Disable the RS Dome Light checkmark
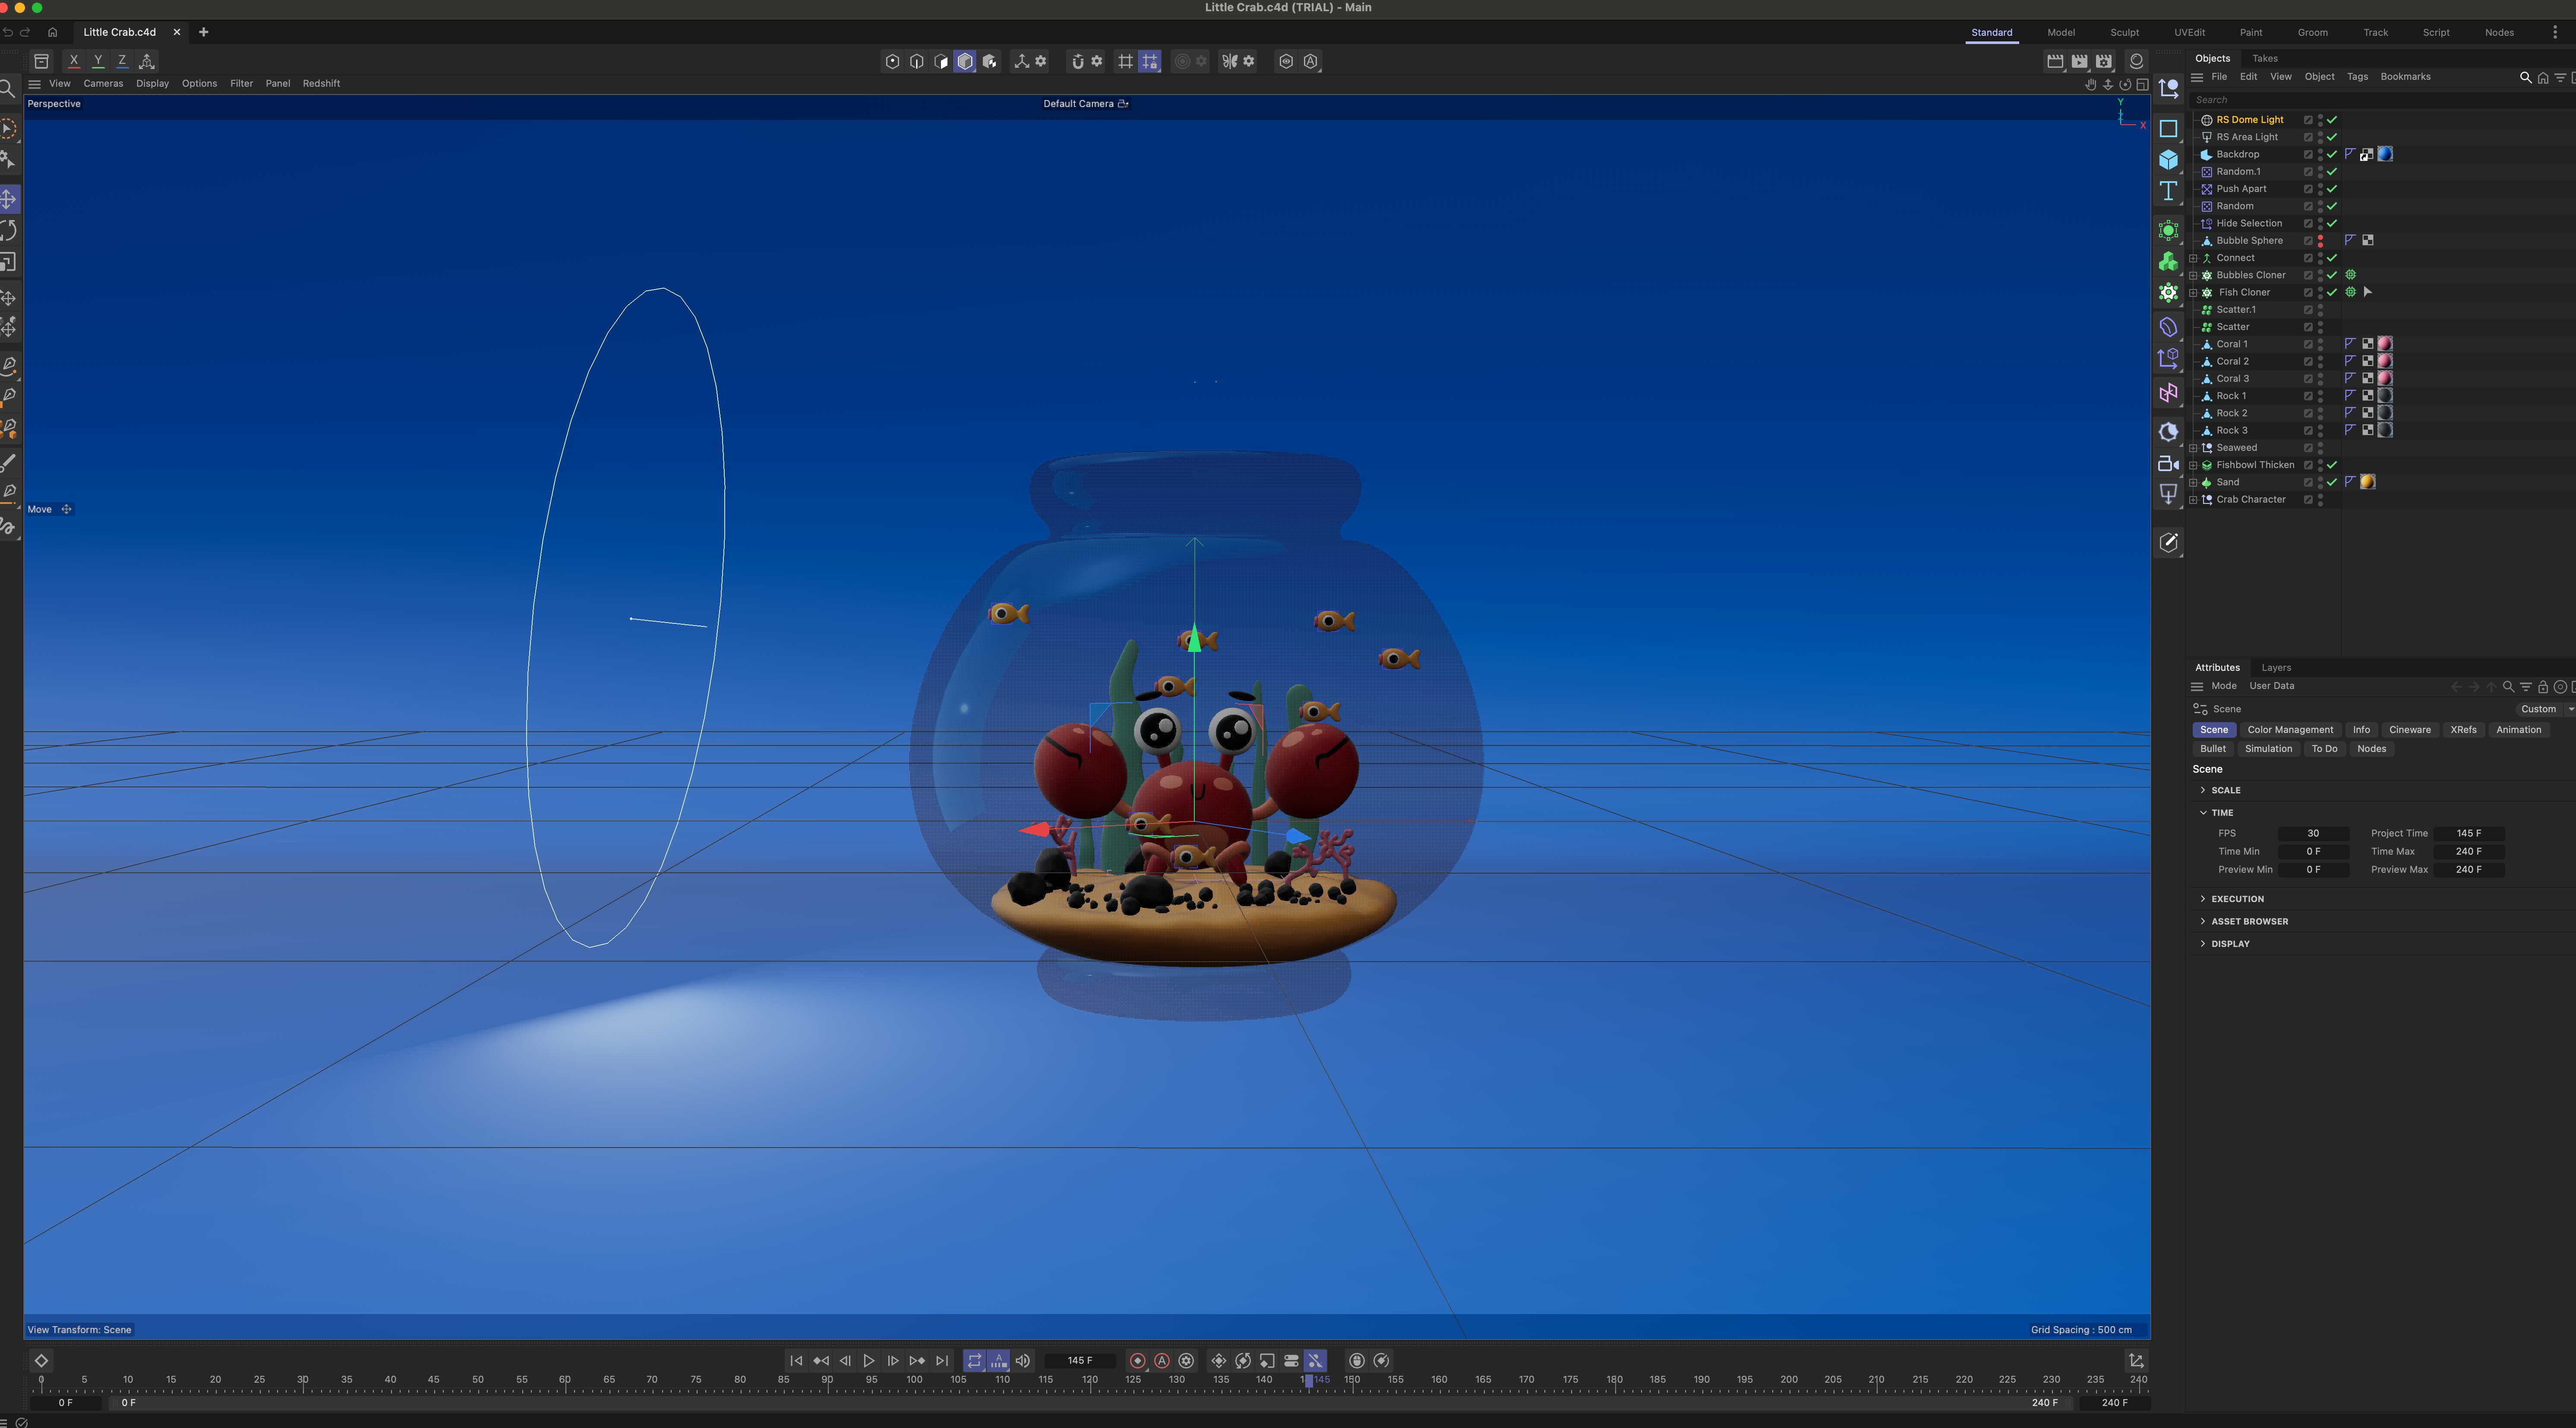This screenshot has height=1428, width=2576. coord(2332,120)
